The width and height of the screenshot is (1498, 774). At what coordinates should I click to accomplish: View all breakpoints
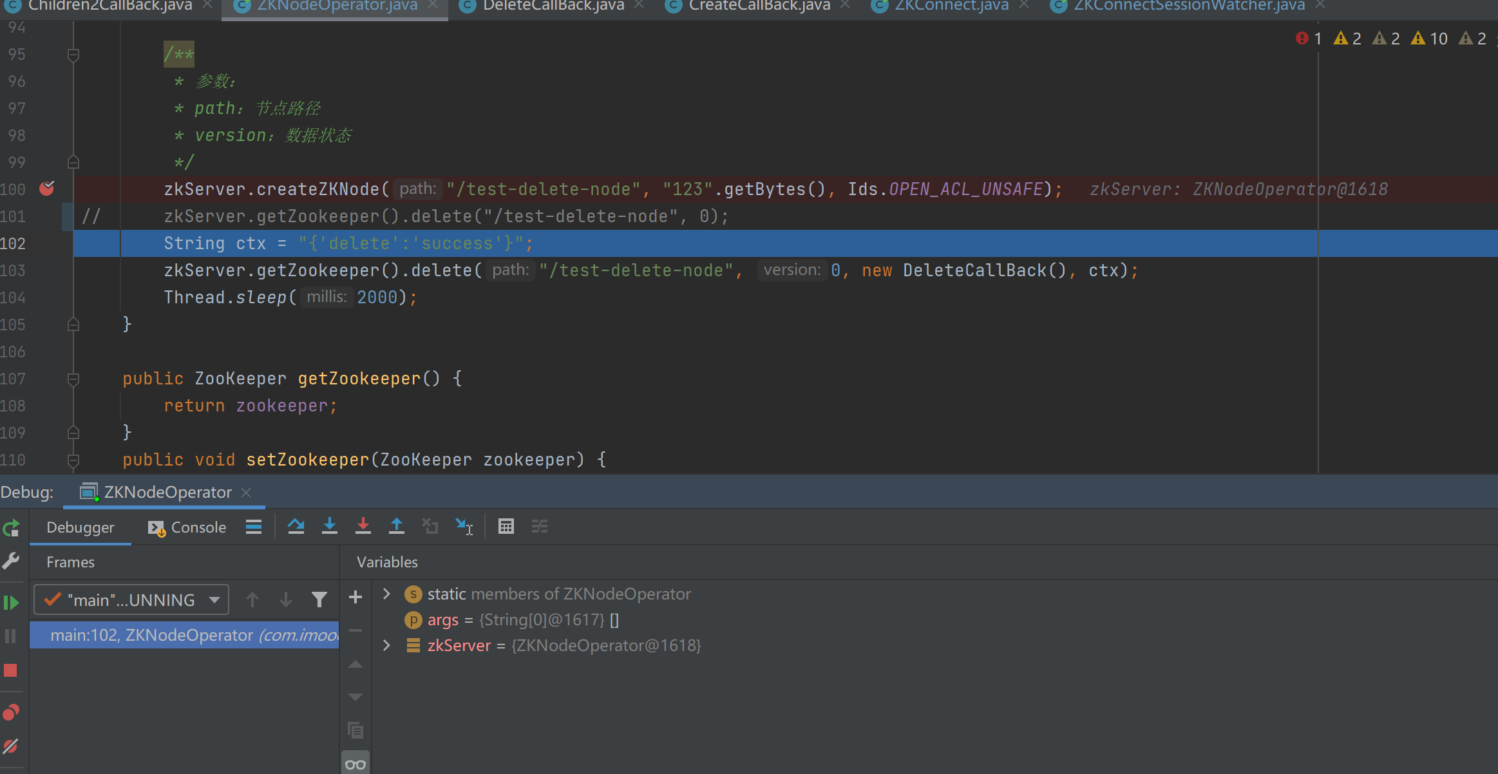(x=11, y=712)
